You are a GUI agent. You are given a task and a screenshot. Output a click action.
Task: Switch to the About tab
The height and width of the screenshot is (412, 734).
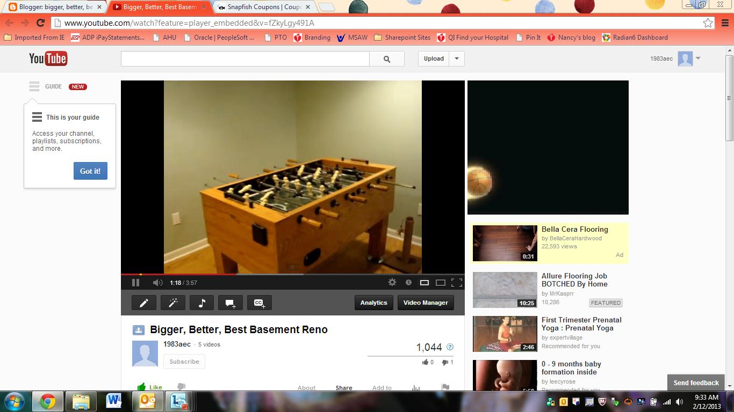point(306,388)
